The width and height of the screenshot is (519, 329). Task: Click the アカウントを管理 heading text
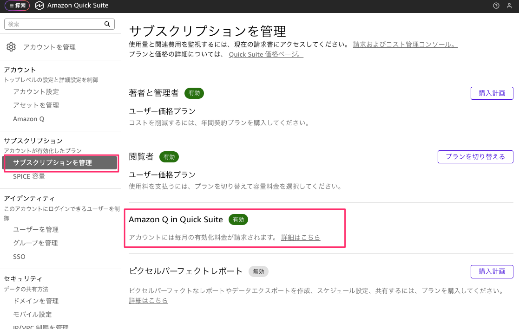point(50,47)
